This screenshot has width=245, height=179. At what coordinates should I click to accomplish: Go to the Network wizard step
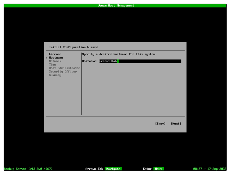pos(55,61)
